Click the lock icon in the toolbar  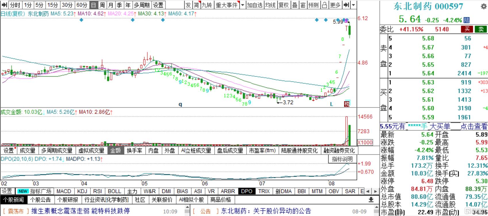coord(324,5)
